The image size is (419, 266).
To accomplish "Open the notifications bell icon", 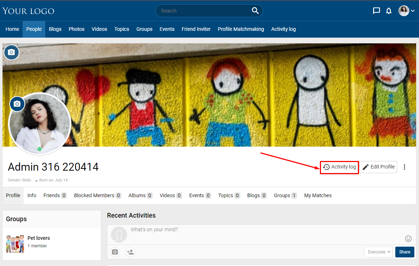I will 389,11.
